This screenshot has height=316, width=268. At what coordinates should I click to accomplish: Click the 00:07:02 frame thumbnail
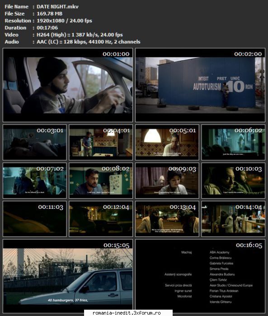tap(35, 181)
